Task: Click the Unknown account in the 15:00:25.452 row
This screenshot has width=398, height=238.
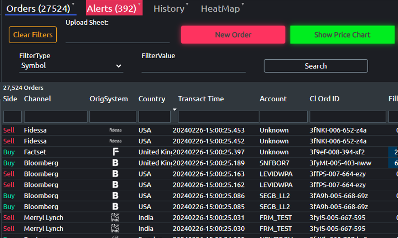Action: [274, 141]
